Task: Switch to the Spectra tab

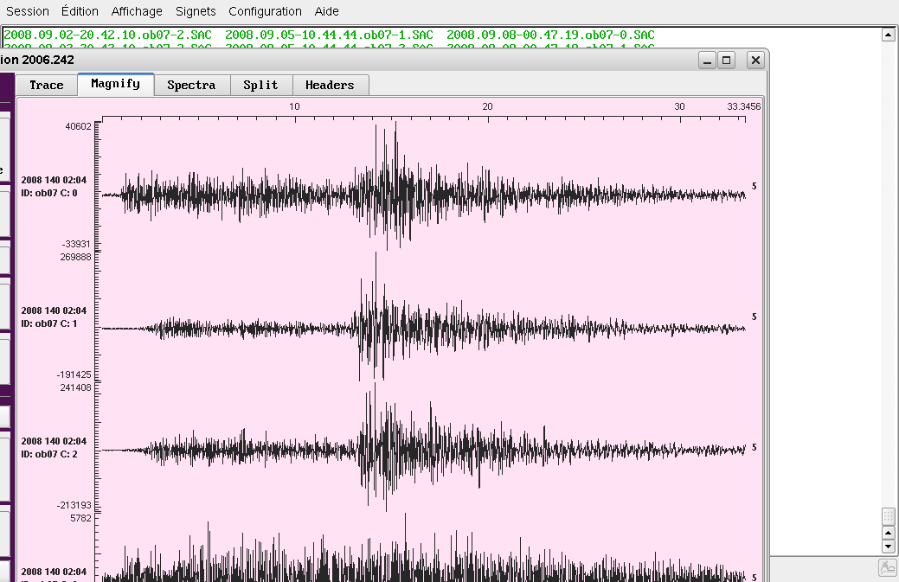Action: [191, 85]
